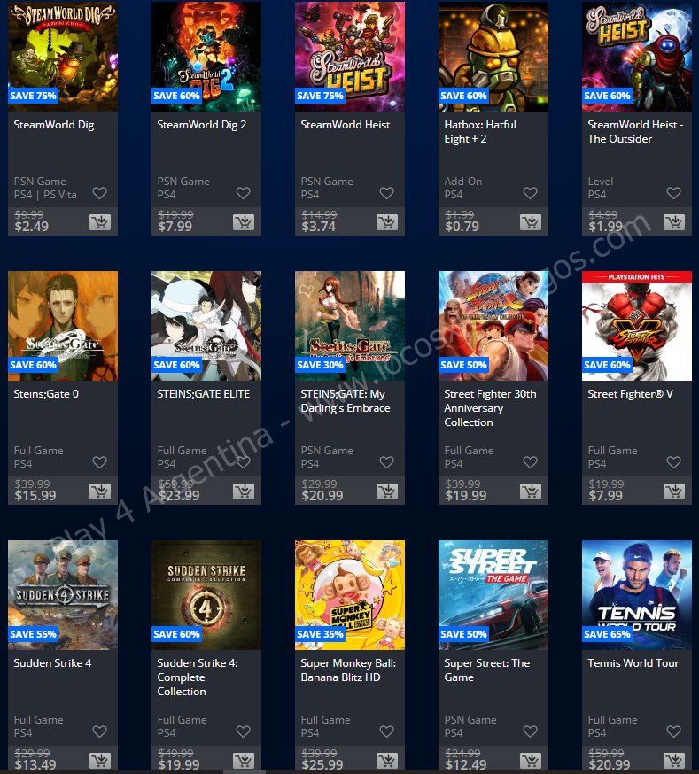This screenshot has width=699, height=774.
Task: Add Super Monkey Ball to cart
Action: coord(387,761)
